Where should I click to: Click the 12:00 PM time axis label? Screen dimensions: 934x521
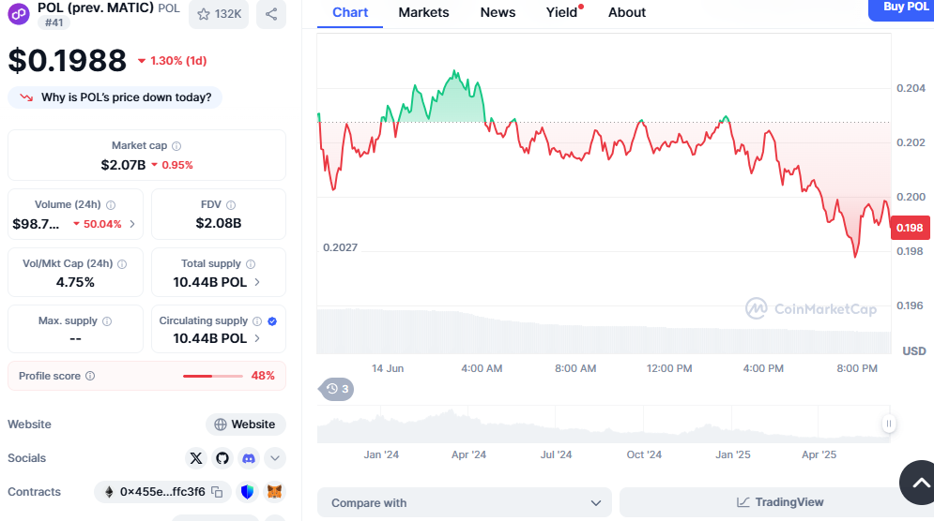click(x=669, y=369)
